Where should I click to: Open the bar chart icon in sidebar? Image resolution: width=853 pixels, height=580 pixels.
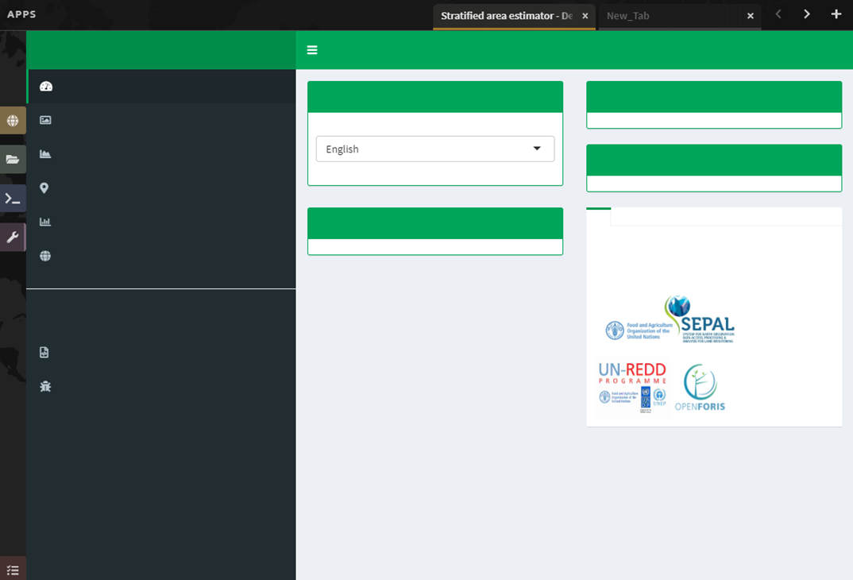tap(45, 222)
